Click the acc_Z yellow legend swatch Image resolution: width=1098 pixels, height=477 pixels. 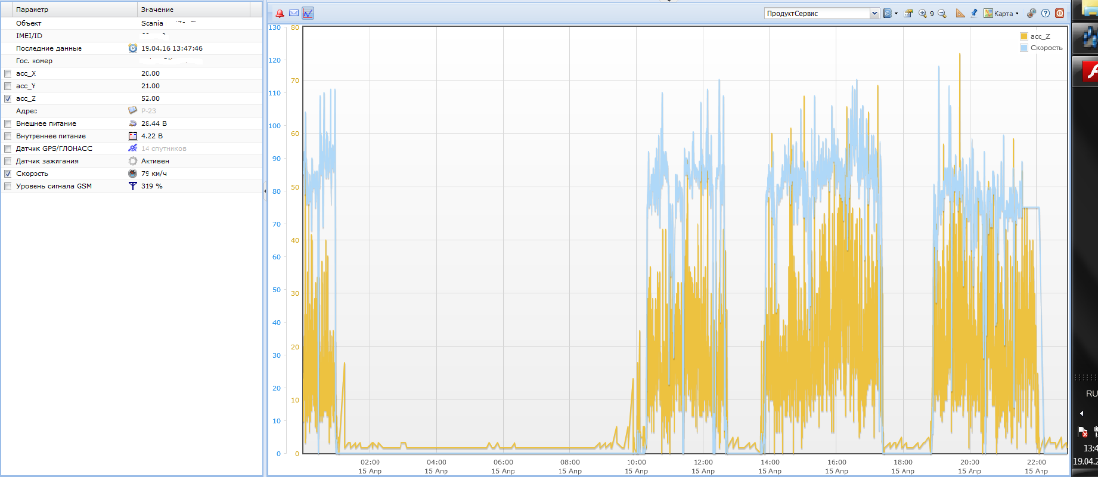coord(1024,36)
